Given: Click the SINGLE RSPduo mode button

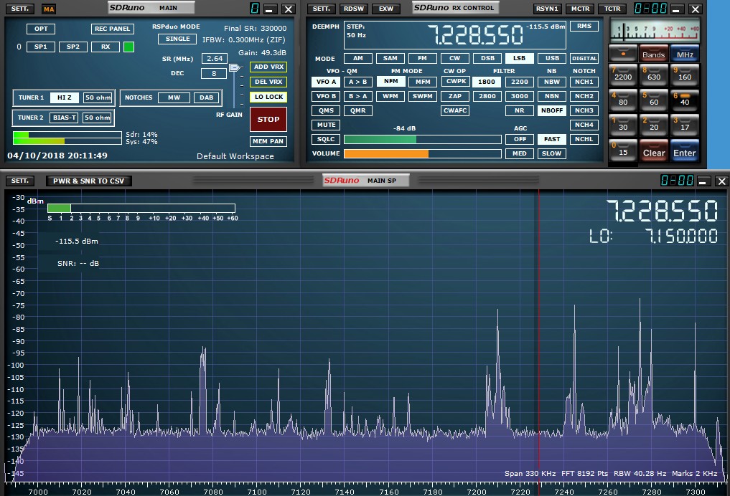Looking at the screenshot, I should click(x=177, y=39).
